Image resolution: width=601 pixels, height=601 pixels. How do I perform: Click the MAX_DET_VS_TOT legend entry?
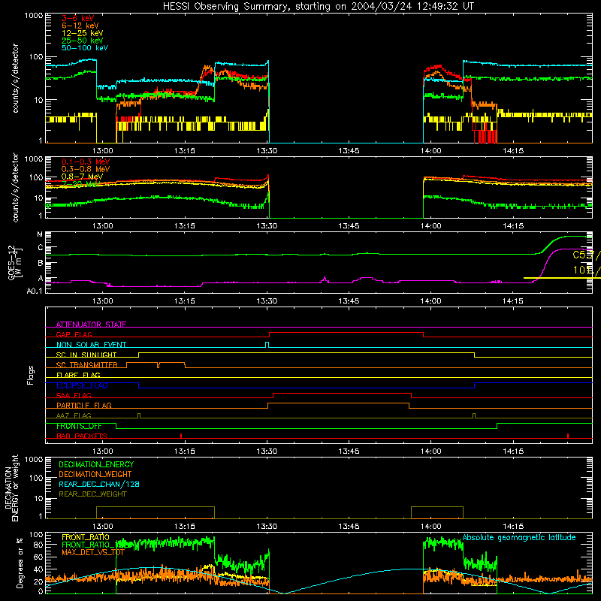(92, 552)
